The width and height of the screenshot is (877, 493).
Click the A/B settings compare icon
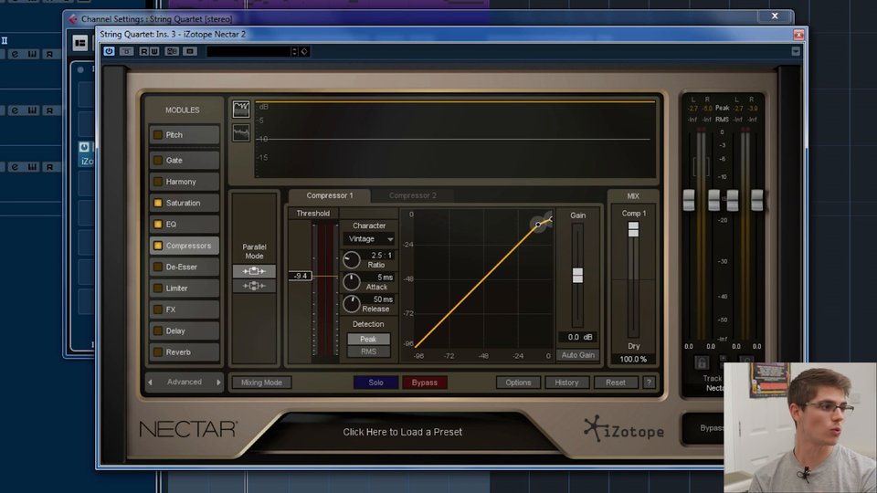point(172,51)
